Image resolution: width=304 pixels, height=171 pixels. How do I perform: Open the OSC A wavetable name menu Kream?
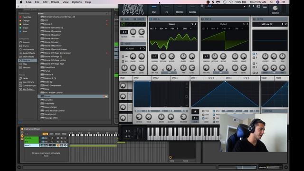click(x=172, y=24)
